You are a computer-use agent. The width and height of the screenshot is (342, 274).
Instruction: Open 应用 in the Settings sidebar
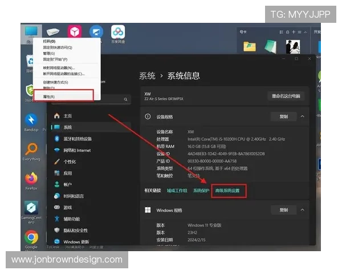[91, 173]
